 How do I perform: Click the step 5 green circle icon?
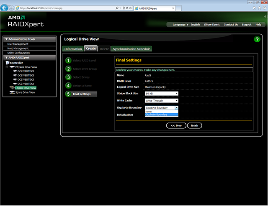click(x=68, y=94)
